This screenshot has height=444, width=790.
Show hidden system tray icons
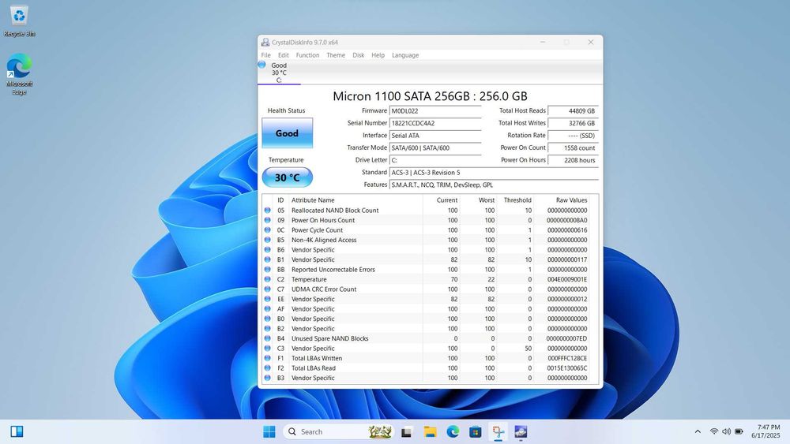[x=698, y=431]
